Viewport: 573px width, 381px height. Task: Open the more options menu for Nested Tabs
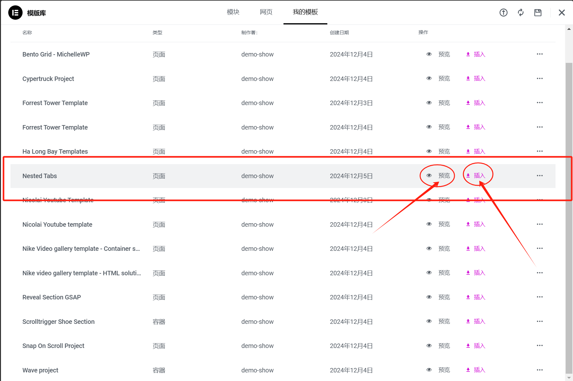click(x=540, y=175)
